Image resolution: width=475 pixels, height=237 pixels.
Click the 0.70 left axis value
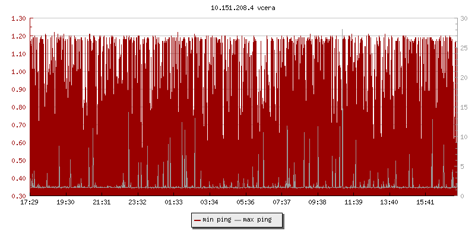(18, 125)
